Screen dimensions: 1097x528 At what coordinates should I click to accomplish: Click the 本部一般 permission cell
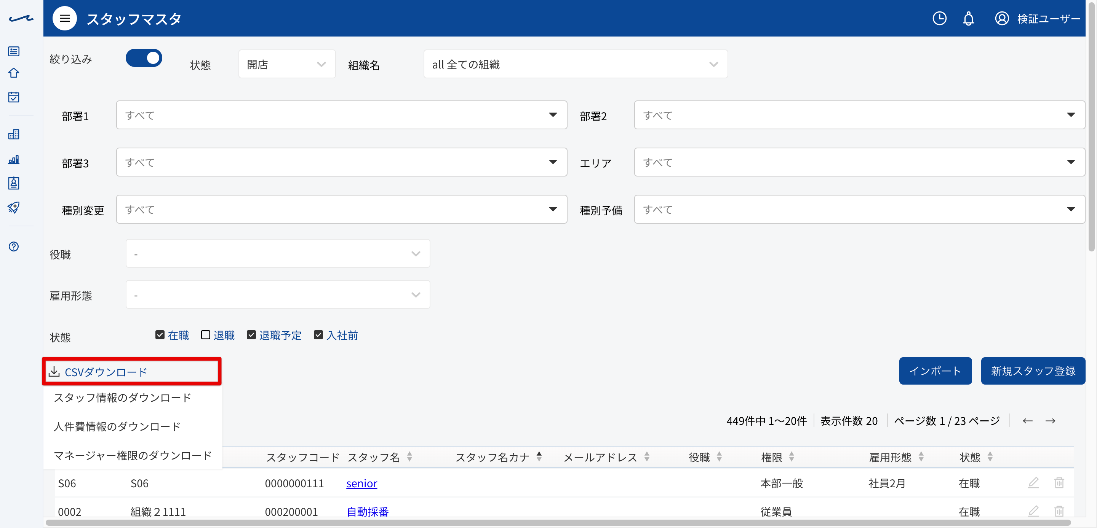pos(782,483)
